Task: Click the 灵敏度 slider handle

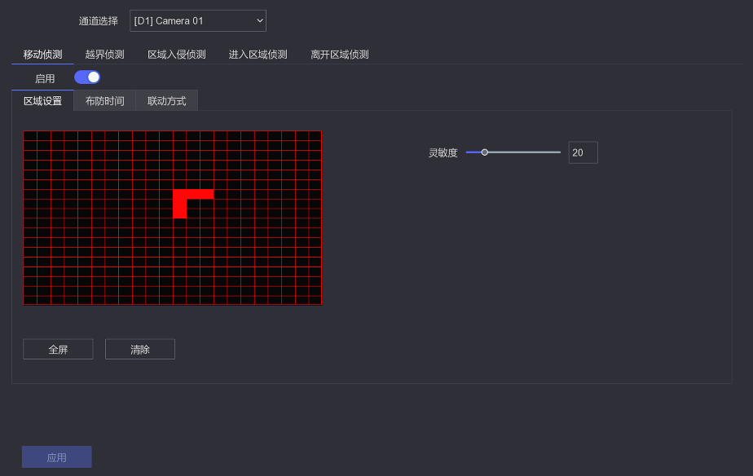Action: click(484, 152)
